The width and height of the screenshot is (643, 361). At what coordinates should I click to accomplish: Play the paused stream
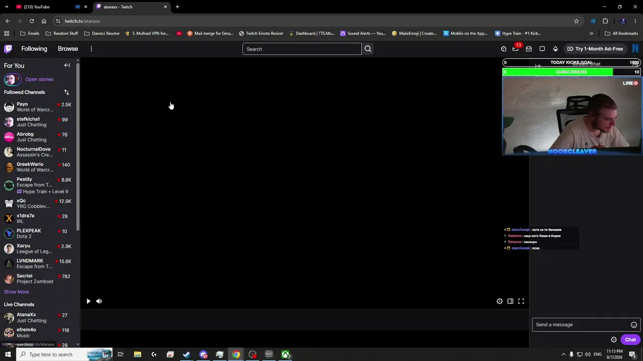point(88,301)
